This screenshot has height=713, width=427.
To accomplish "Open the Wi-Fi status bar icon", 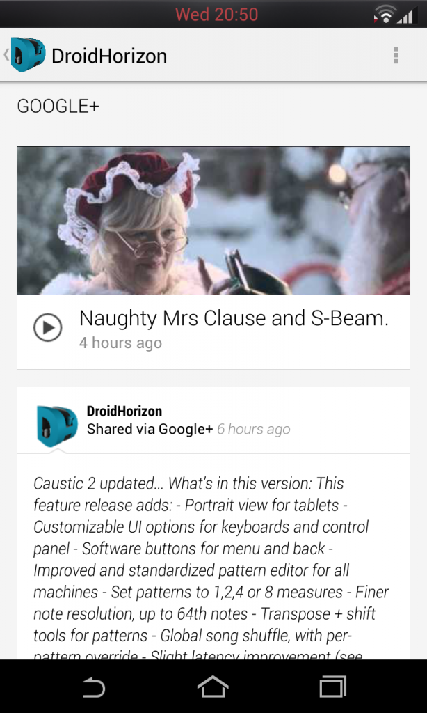I will pos(385,14).
